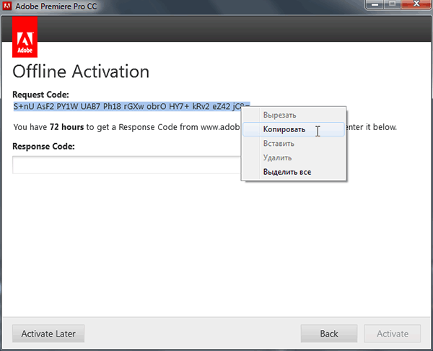Click the '72 hours' bold text
The image size is (433, 351).
coord(66,127)
